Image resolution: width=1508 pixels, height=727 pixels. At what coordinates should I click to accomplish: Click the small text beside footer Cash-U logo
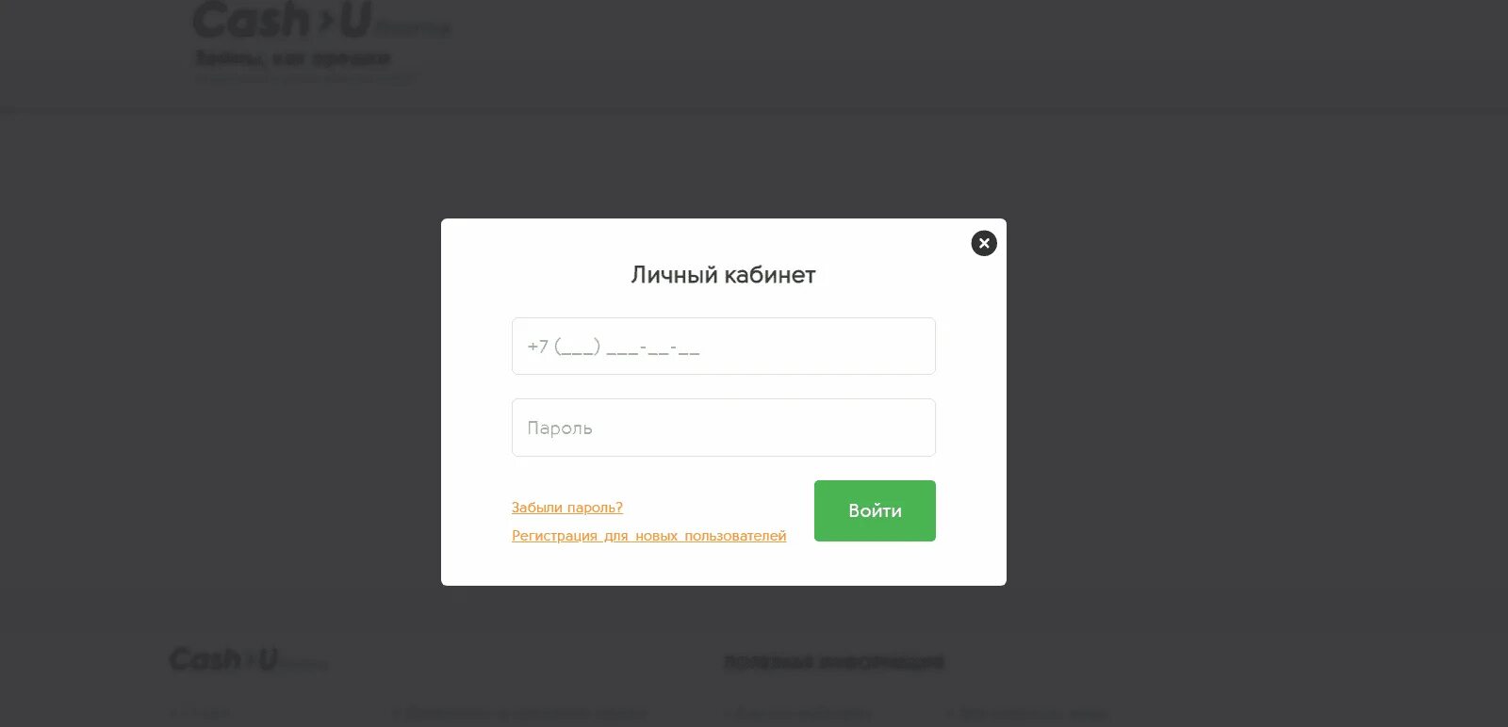[303, 665]
